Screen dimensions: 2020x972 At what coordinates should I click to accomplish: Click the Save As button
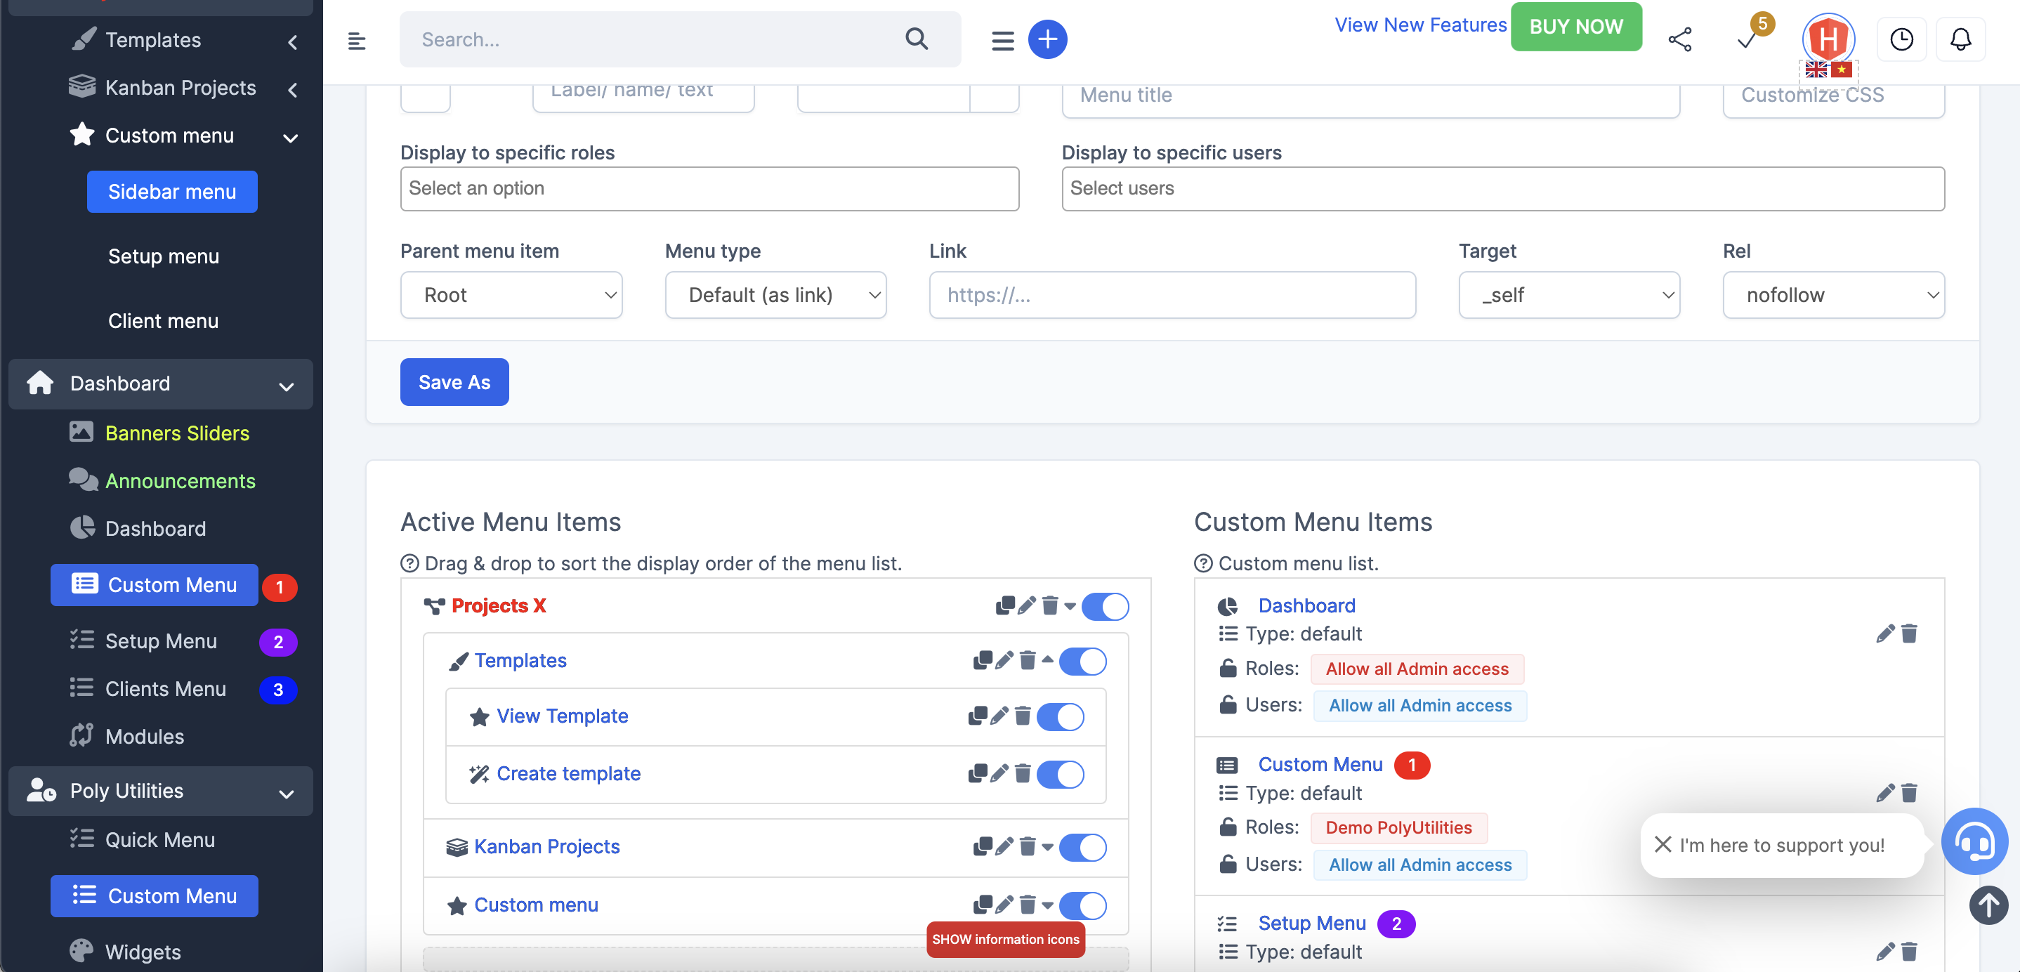[x=454, y=382]
